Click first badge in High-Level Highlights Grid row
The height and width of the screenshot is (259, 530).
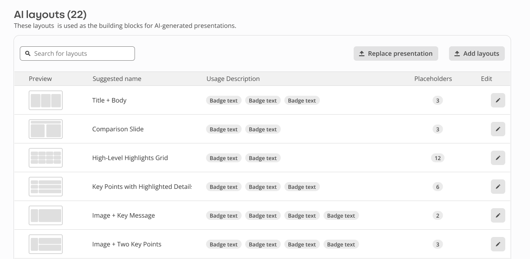tap(224, 158)
